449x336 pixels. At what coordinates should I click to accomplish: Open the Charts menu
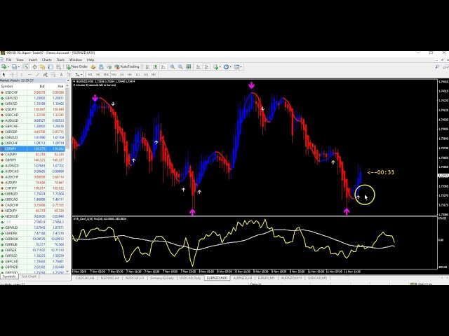pos(46,59)
